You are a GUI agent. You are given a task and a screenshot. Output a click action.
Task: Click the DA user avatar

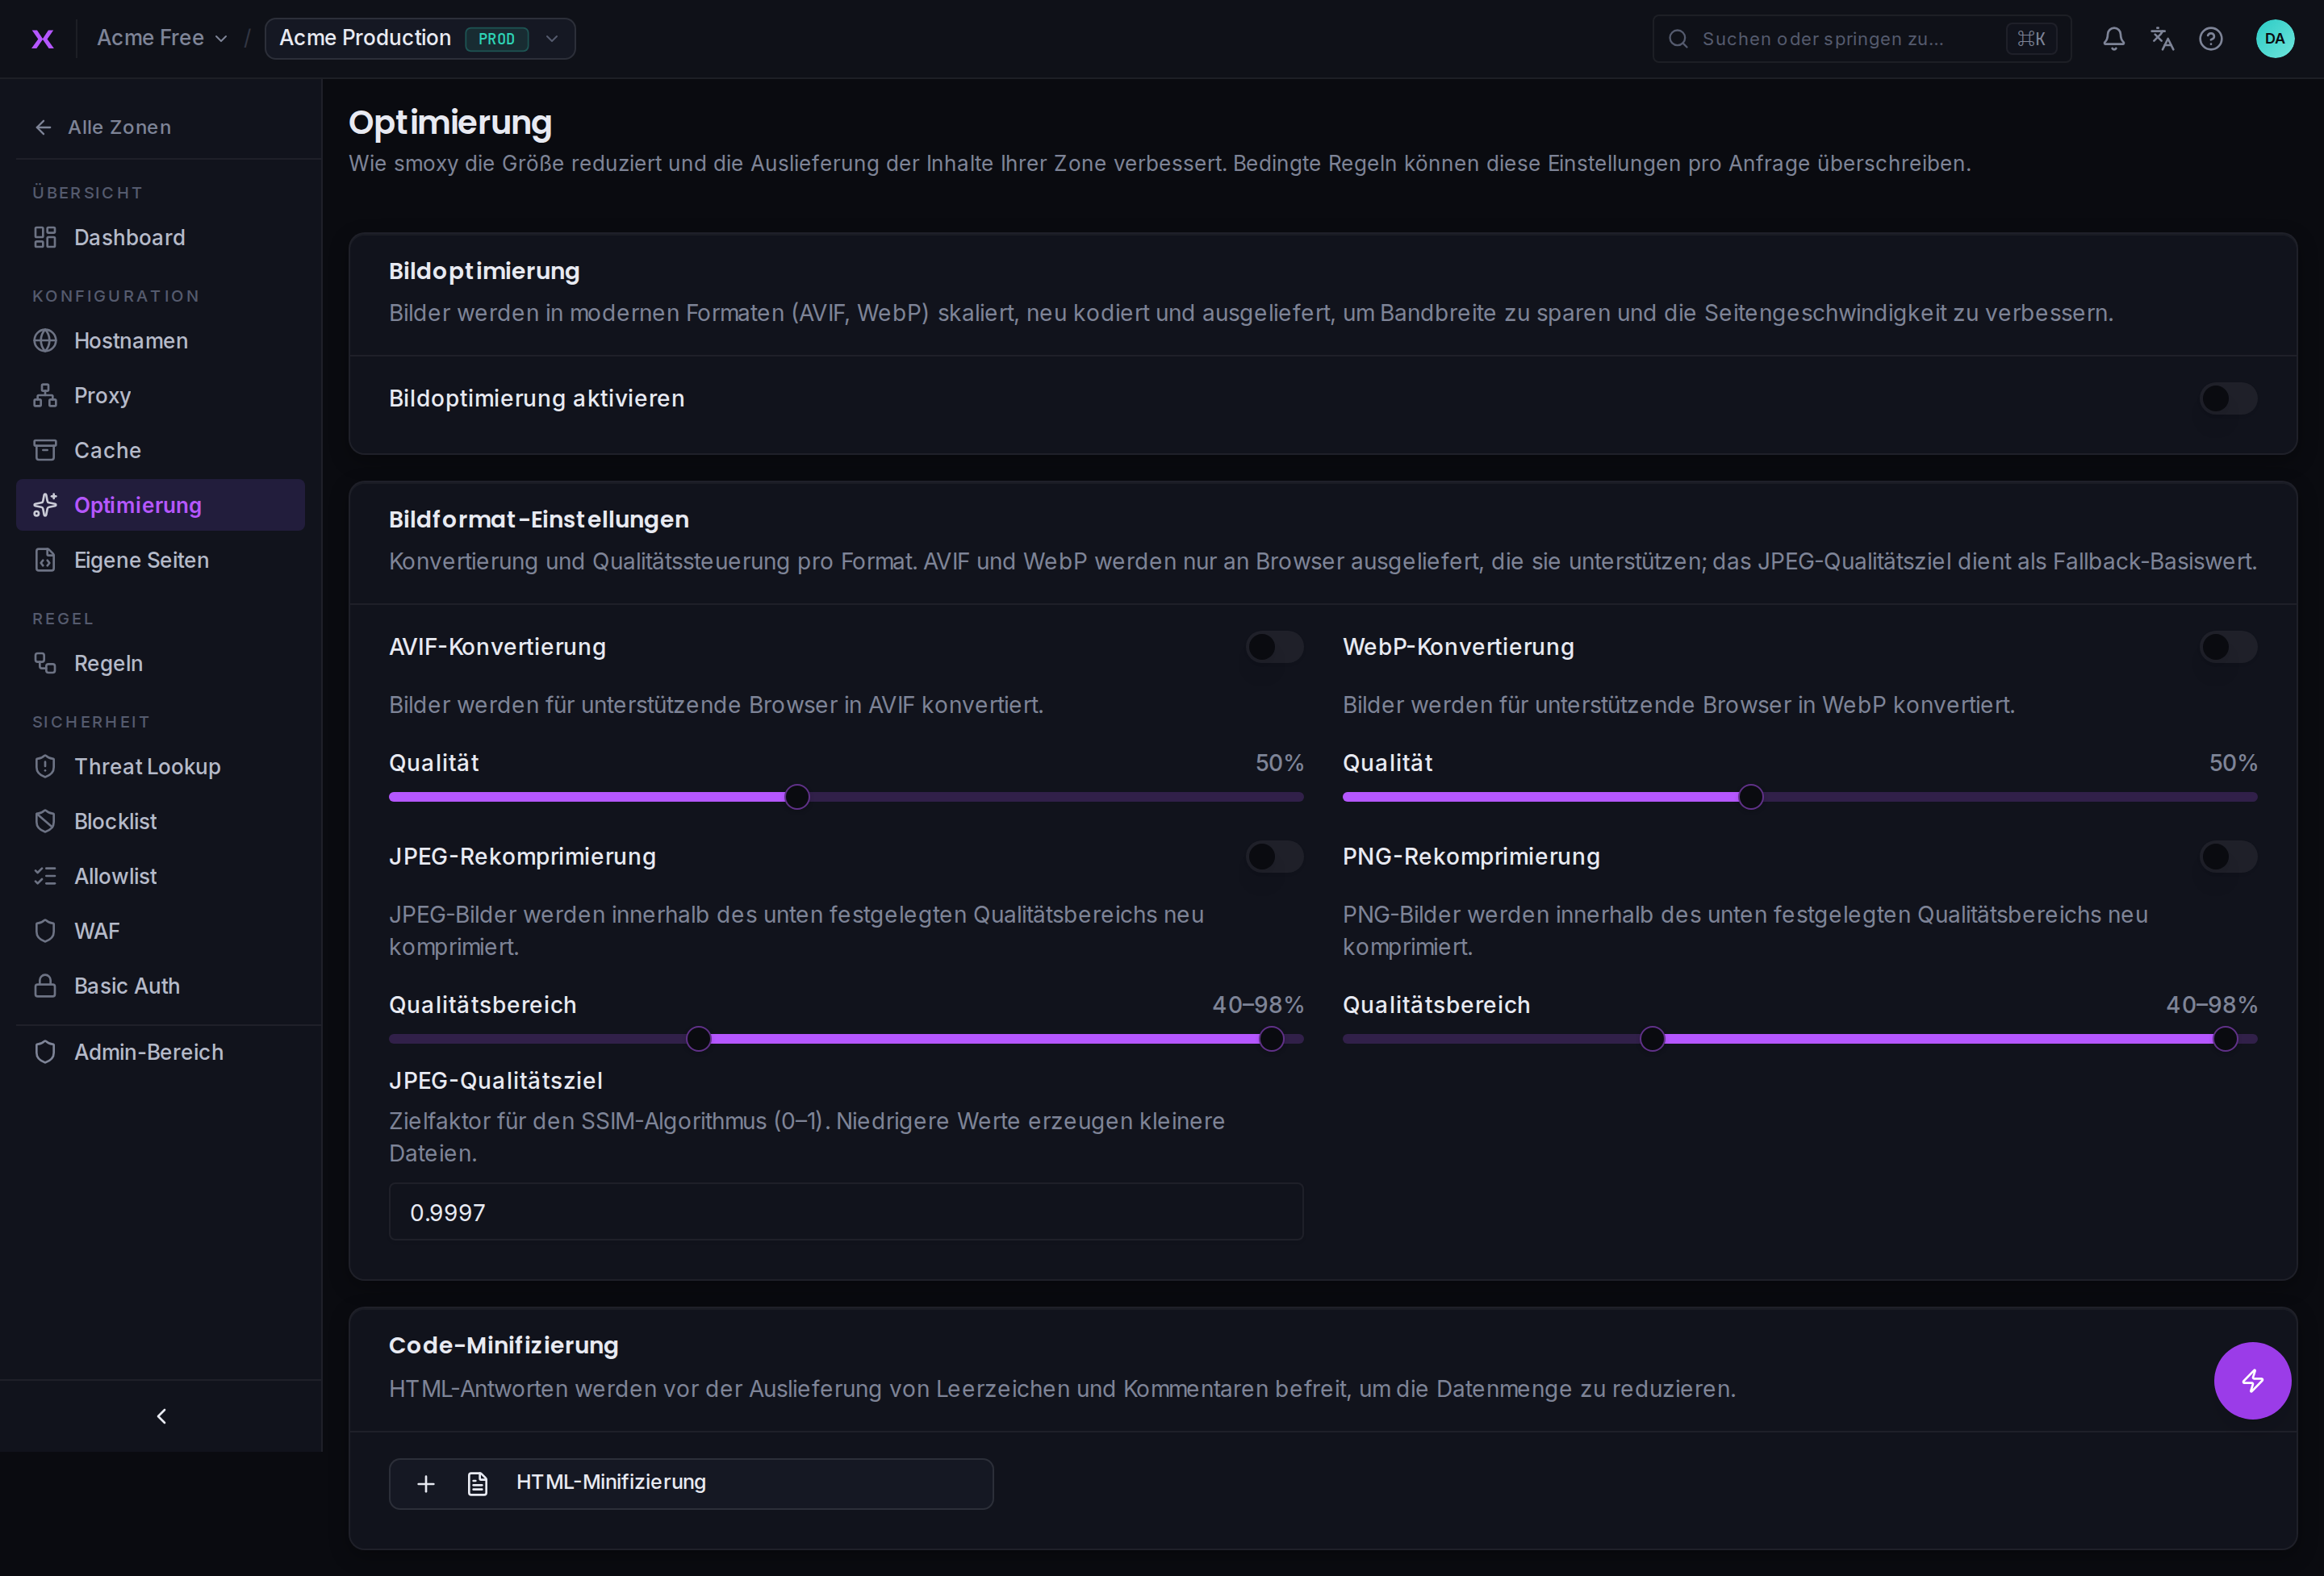pos(2275,39)
